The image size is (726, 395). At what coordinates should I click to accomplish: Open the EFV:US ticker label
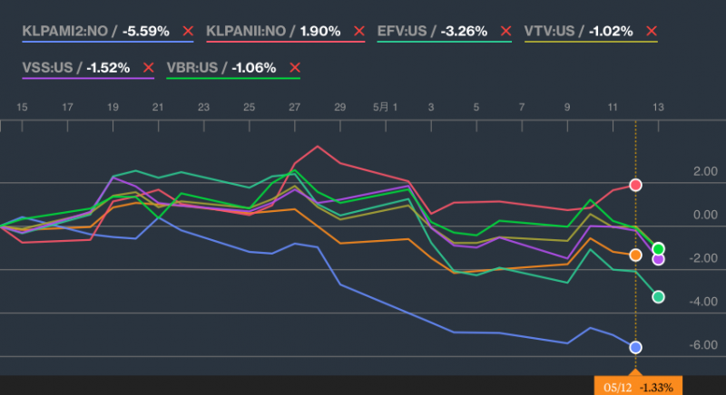pyautogui.click(x=402, y=31)
